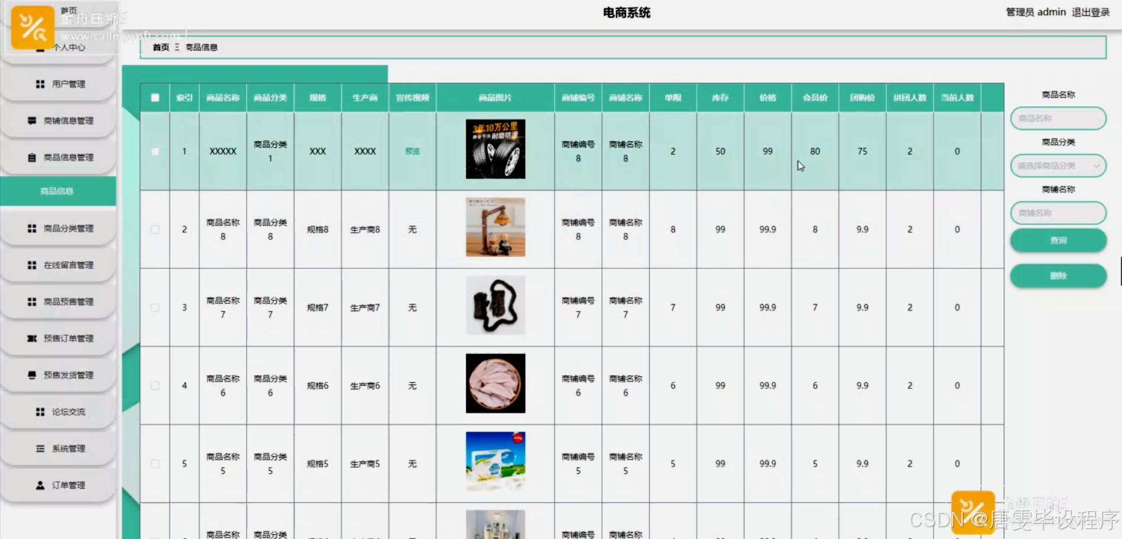Click the 宣传视频 column header

pyautogui.click(x=412, y=98)
